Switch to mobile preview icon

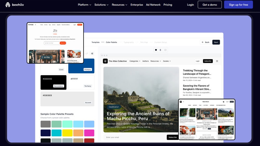pos(160,50)
